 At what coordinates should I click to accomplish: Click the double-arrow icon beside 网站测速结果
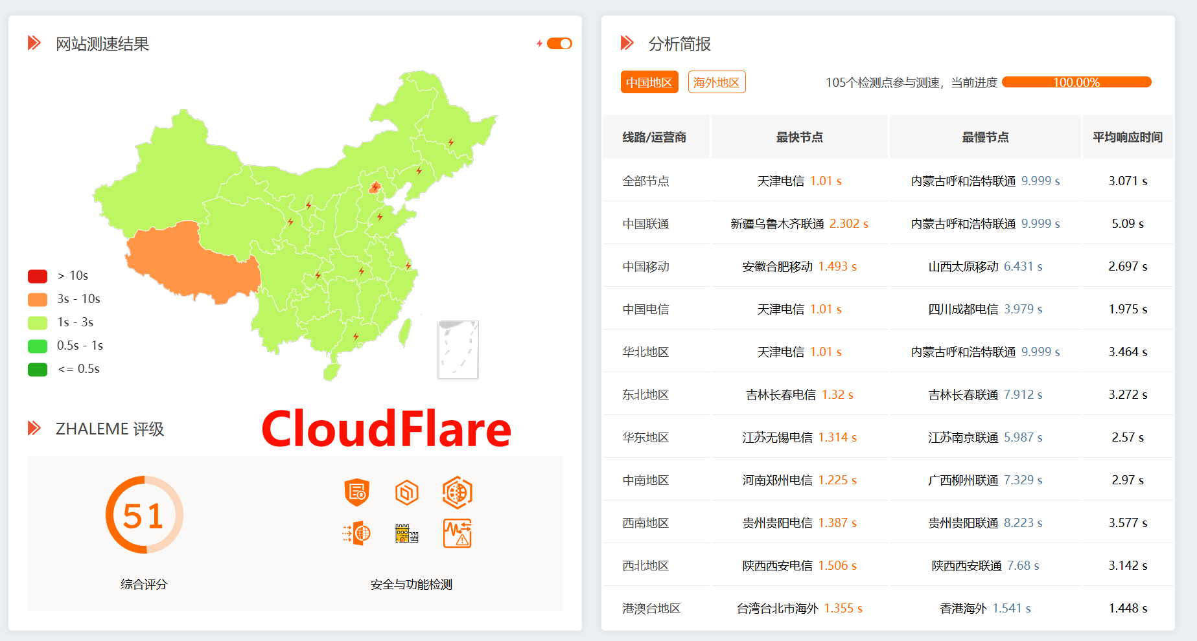[34, 43]
